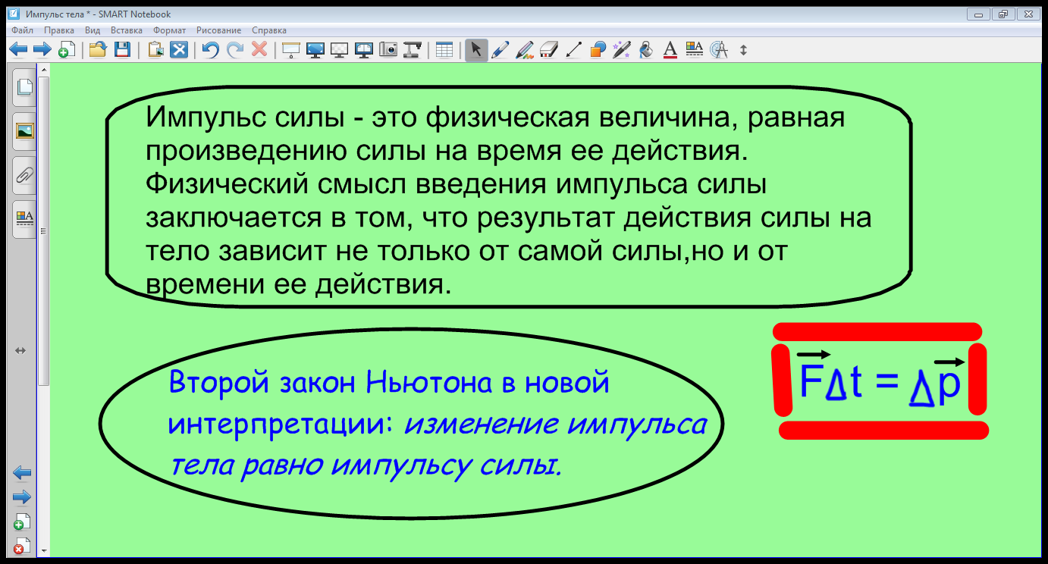This screenshot has height=564, width=1048.
Task: Open the Attachments paperclip sidebar tab
Action: 25,175
